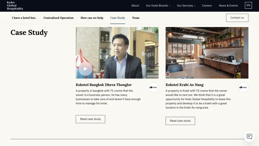The height and width of the screenshot is (146, 259).
Task: Click the Koko Global Hospitality logo
Action: [15, 6]
